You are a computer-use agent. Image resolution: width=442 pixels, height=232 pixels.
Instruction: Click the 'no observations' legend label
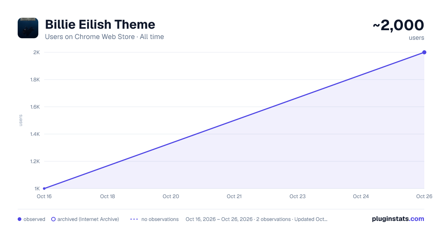coord(160,219)
